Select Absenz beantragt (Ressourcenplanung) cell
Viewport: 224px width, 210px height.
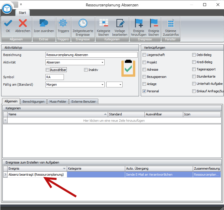[x=37, y=175]
